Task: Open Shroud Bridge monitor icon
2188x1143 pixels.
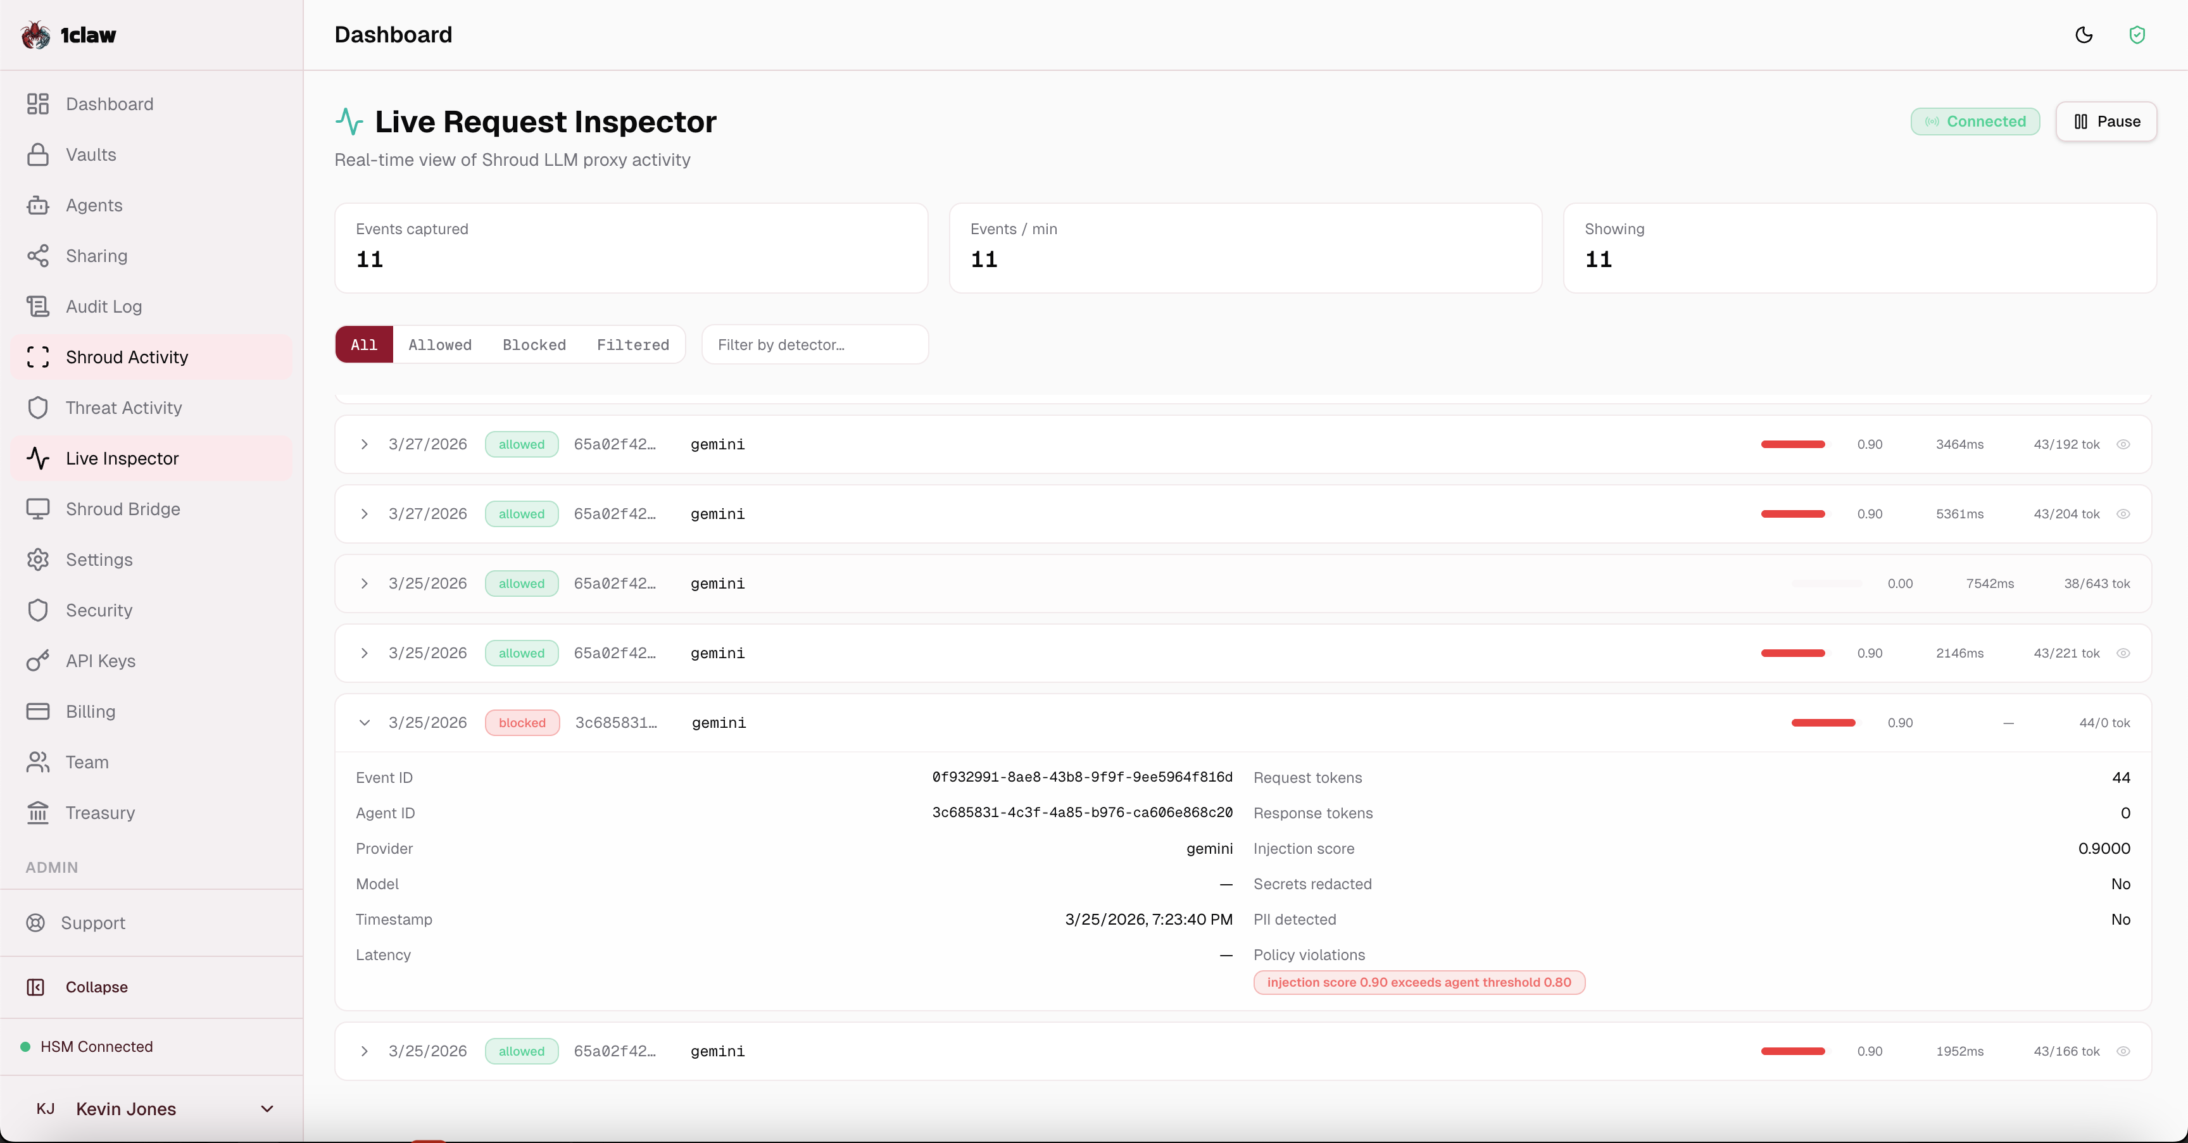Action: pyautogui.click(x=37, y=509)
